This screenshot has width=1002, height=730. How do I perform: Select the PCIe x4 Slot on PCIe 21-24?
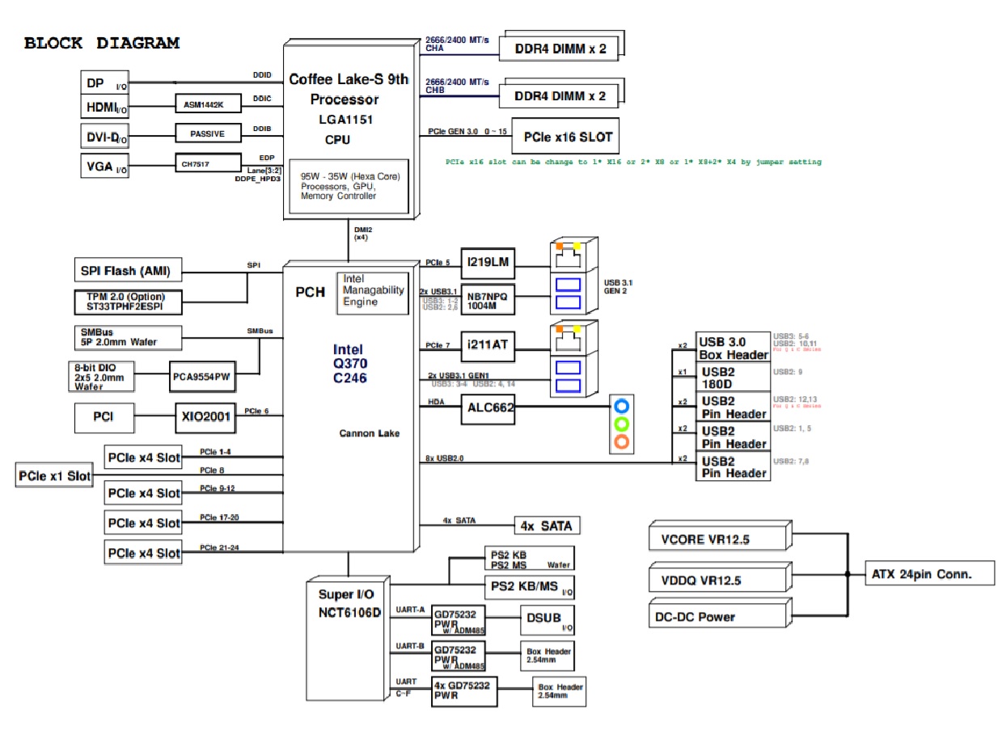click(x=144, y=553)
